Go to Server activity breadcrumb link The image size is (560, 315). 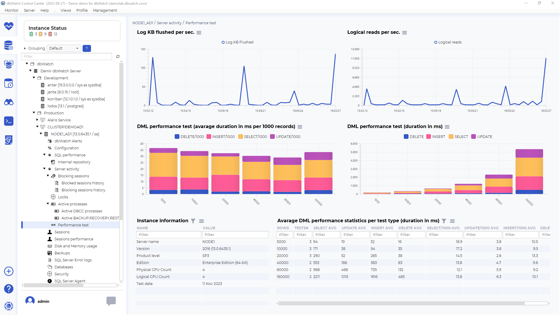[x=169, y=23]
